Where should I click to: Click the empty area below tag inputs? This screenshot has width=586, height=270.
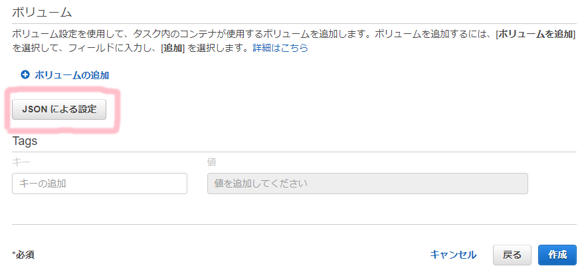coord(294,209)
